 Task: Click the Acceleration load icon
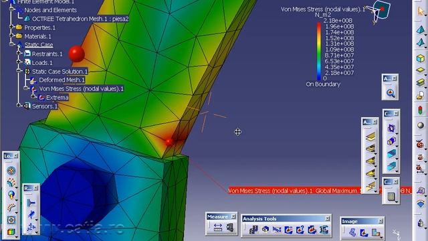11,195
